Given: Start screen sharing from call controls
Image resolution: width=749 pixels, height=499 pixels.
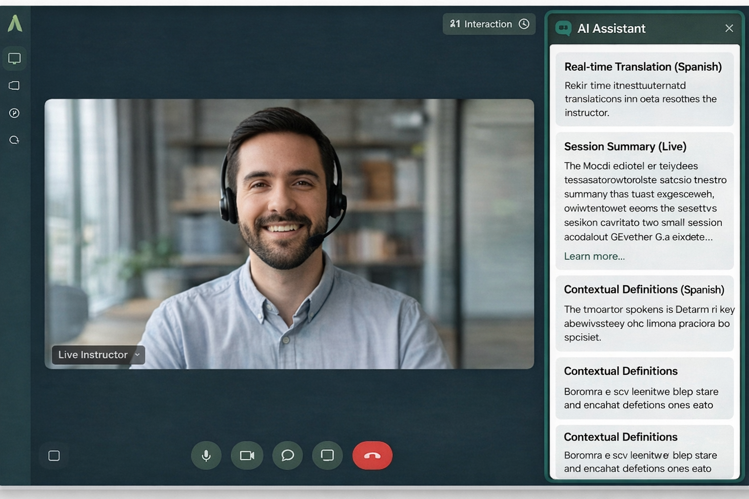Looking at the screenshot, I should 327,456.
